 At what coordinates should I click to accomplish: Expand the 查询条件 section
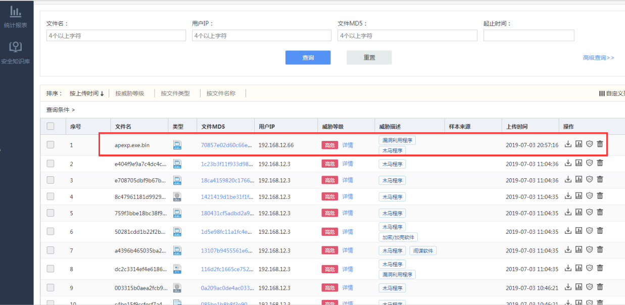pyautogui.click(x=61, y=110)
